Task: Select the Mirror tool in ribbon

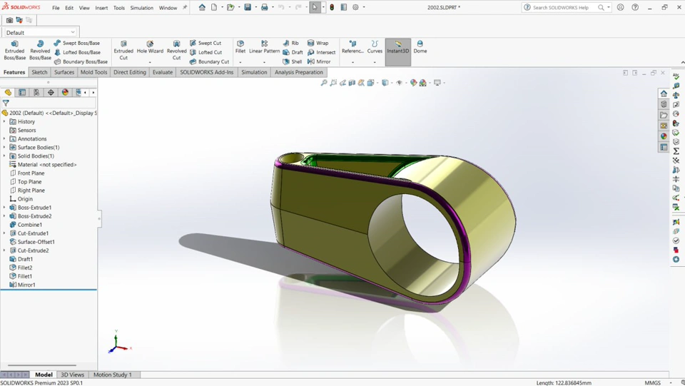Action: [x=319, y=61]
